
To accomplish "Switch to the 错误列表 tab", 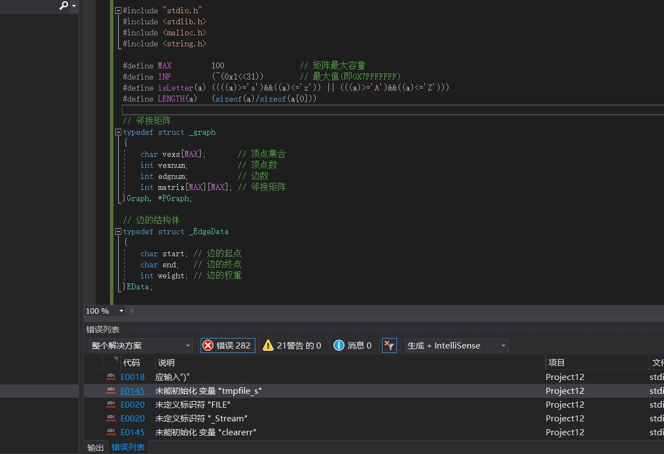I will (x=128, y=447).
